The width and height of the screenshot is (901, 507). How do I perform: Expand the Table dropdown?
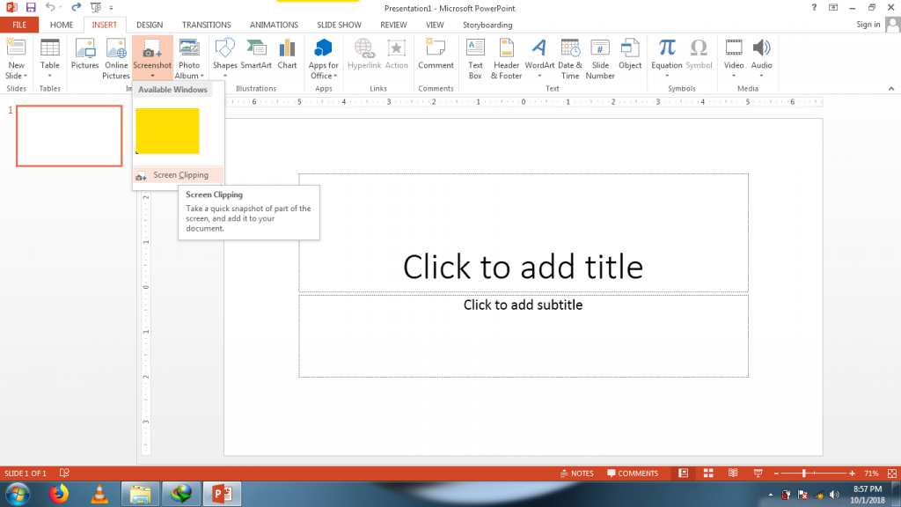pos(50,76)
